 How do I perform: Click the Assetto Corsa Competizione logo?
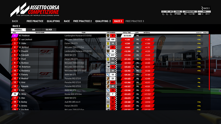(x=35, y=10)
